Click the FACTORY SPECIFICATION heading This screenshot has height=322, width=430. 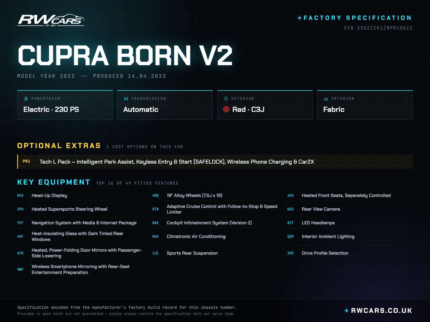click(357, 18)
